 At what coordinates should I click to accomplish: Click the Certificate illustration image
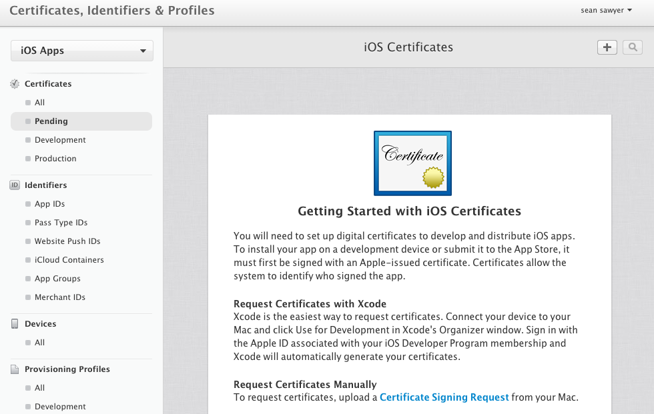pyautogui.click(x=412, y=163)
